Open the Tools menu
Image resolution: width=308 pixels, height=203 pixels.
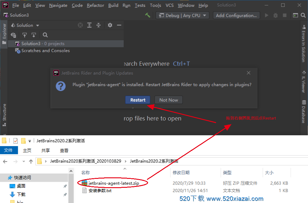pos(155,5)
